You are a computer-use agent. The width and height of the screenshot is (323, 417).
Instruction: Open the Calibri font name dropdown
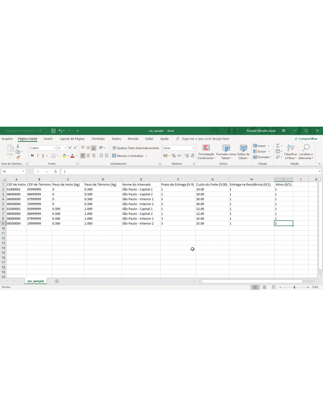point(55,148)
